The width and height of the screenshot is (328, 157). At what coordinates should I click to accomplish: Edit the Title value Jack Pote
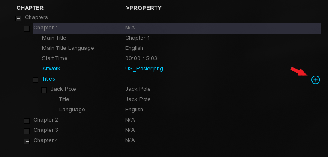[138, 99]
